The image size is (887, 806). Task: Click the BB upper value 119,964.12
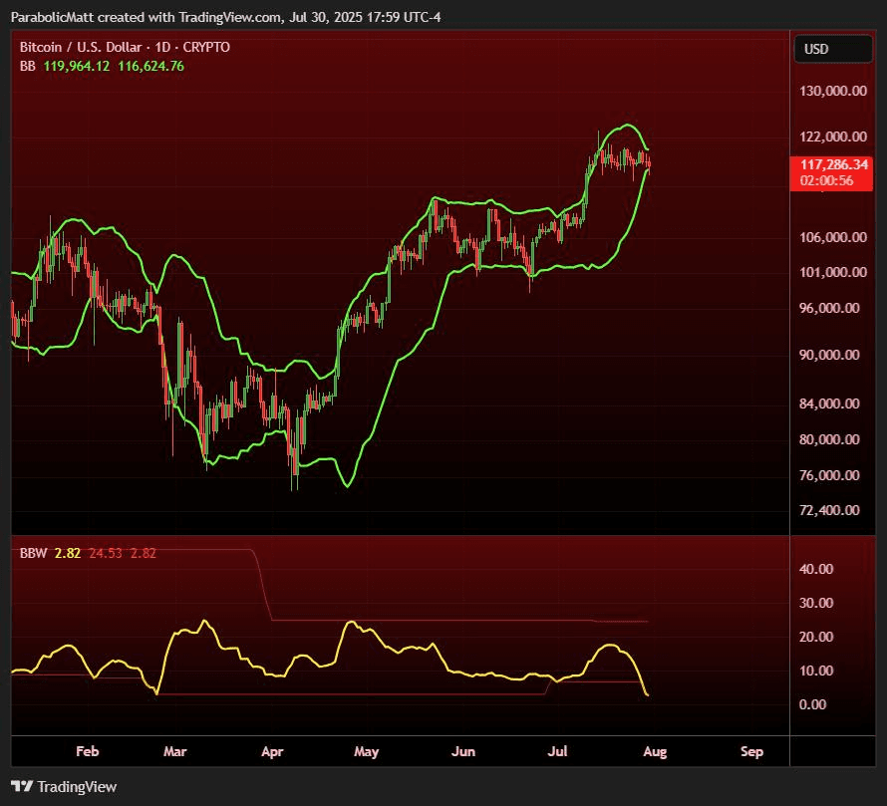(x=77, y=66)
